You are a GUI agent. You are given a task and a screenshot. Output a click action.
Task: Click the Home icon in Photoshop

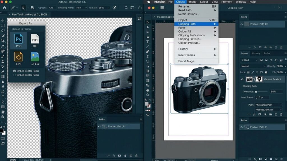coord(4,8)
